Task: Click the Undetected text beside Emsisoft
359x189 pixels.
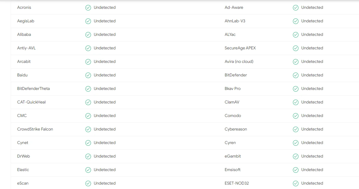Action: 312,170
